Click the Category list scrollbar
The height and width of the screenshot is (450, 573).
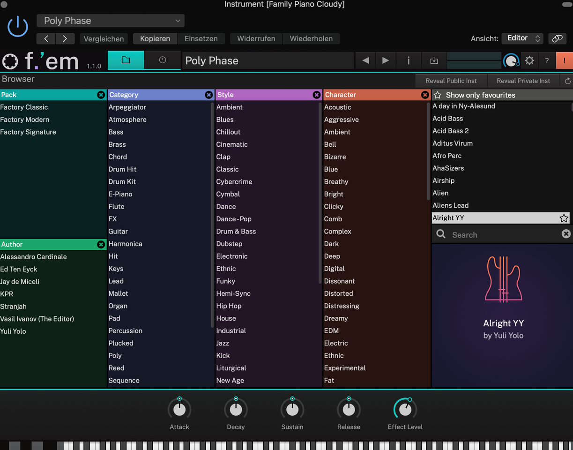click(213, 215)
